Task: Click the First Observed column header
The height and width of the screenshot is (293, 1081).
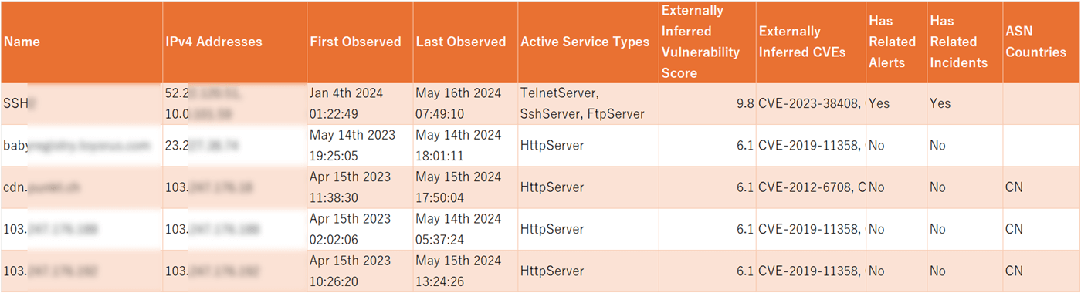Action: click(x=360, y=42)
